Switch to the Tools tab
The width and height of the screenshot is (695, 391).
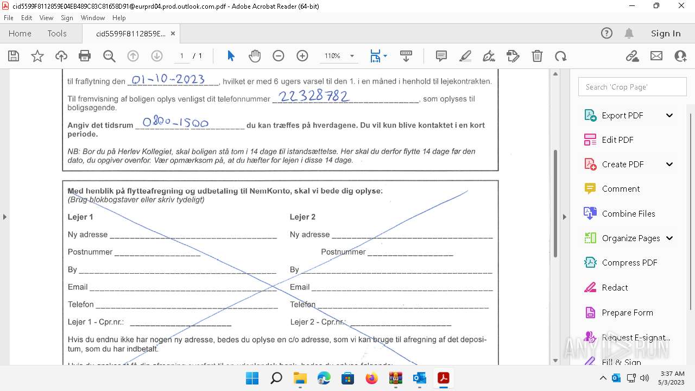tap(57, 33)
